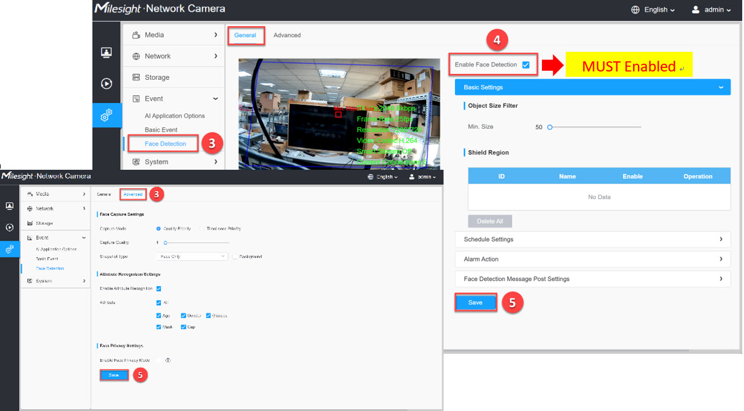Click playback icon in larger window sidebar
Screen dimensions: 744x411
[x=107, y=84]
